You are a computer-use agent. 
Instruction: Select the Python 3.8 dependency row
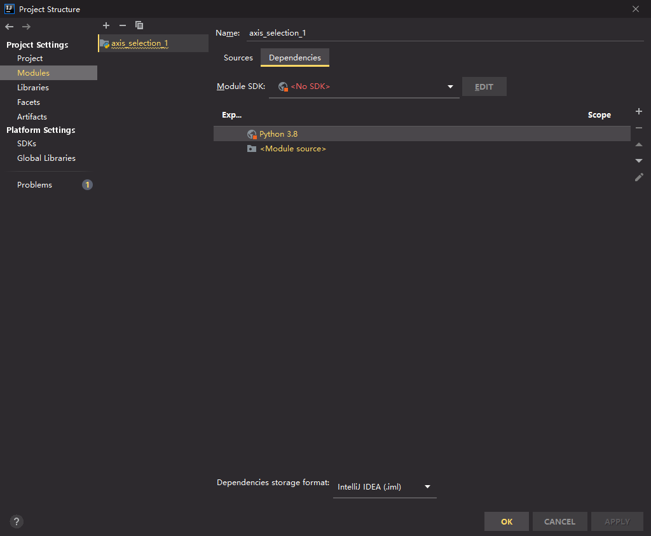[422, 134]
